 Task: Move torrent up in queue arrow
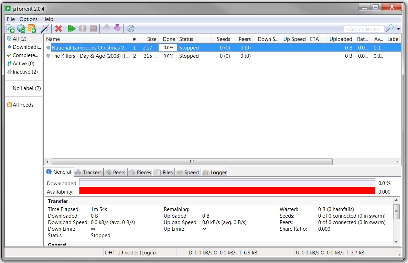(106, 28)
